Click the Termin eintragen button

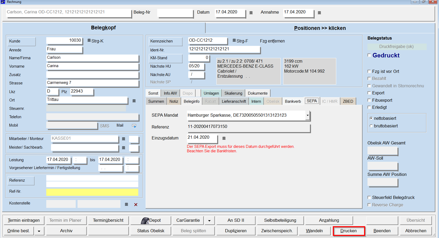pyautogui.click(x=24, y=220)
